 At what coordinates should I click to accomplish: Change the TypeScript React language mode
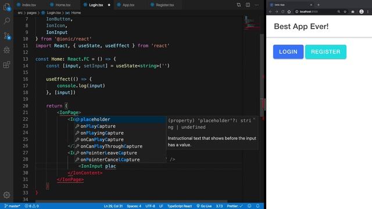(x=180, y=206)
